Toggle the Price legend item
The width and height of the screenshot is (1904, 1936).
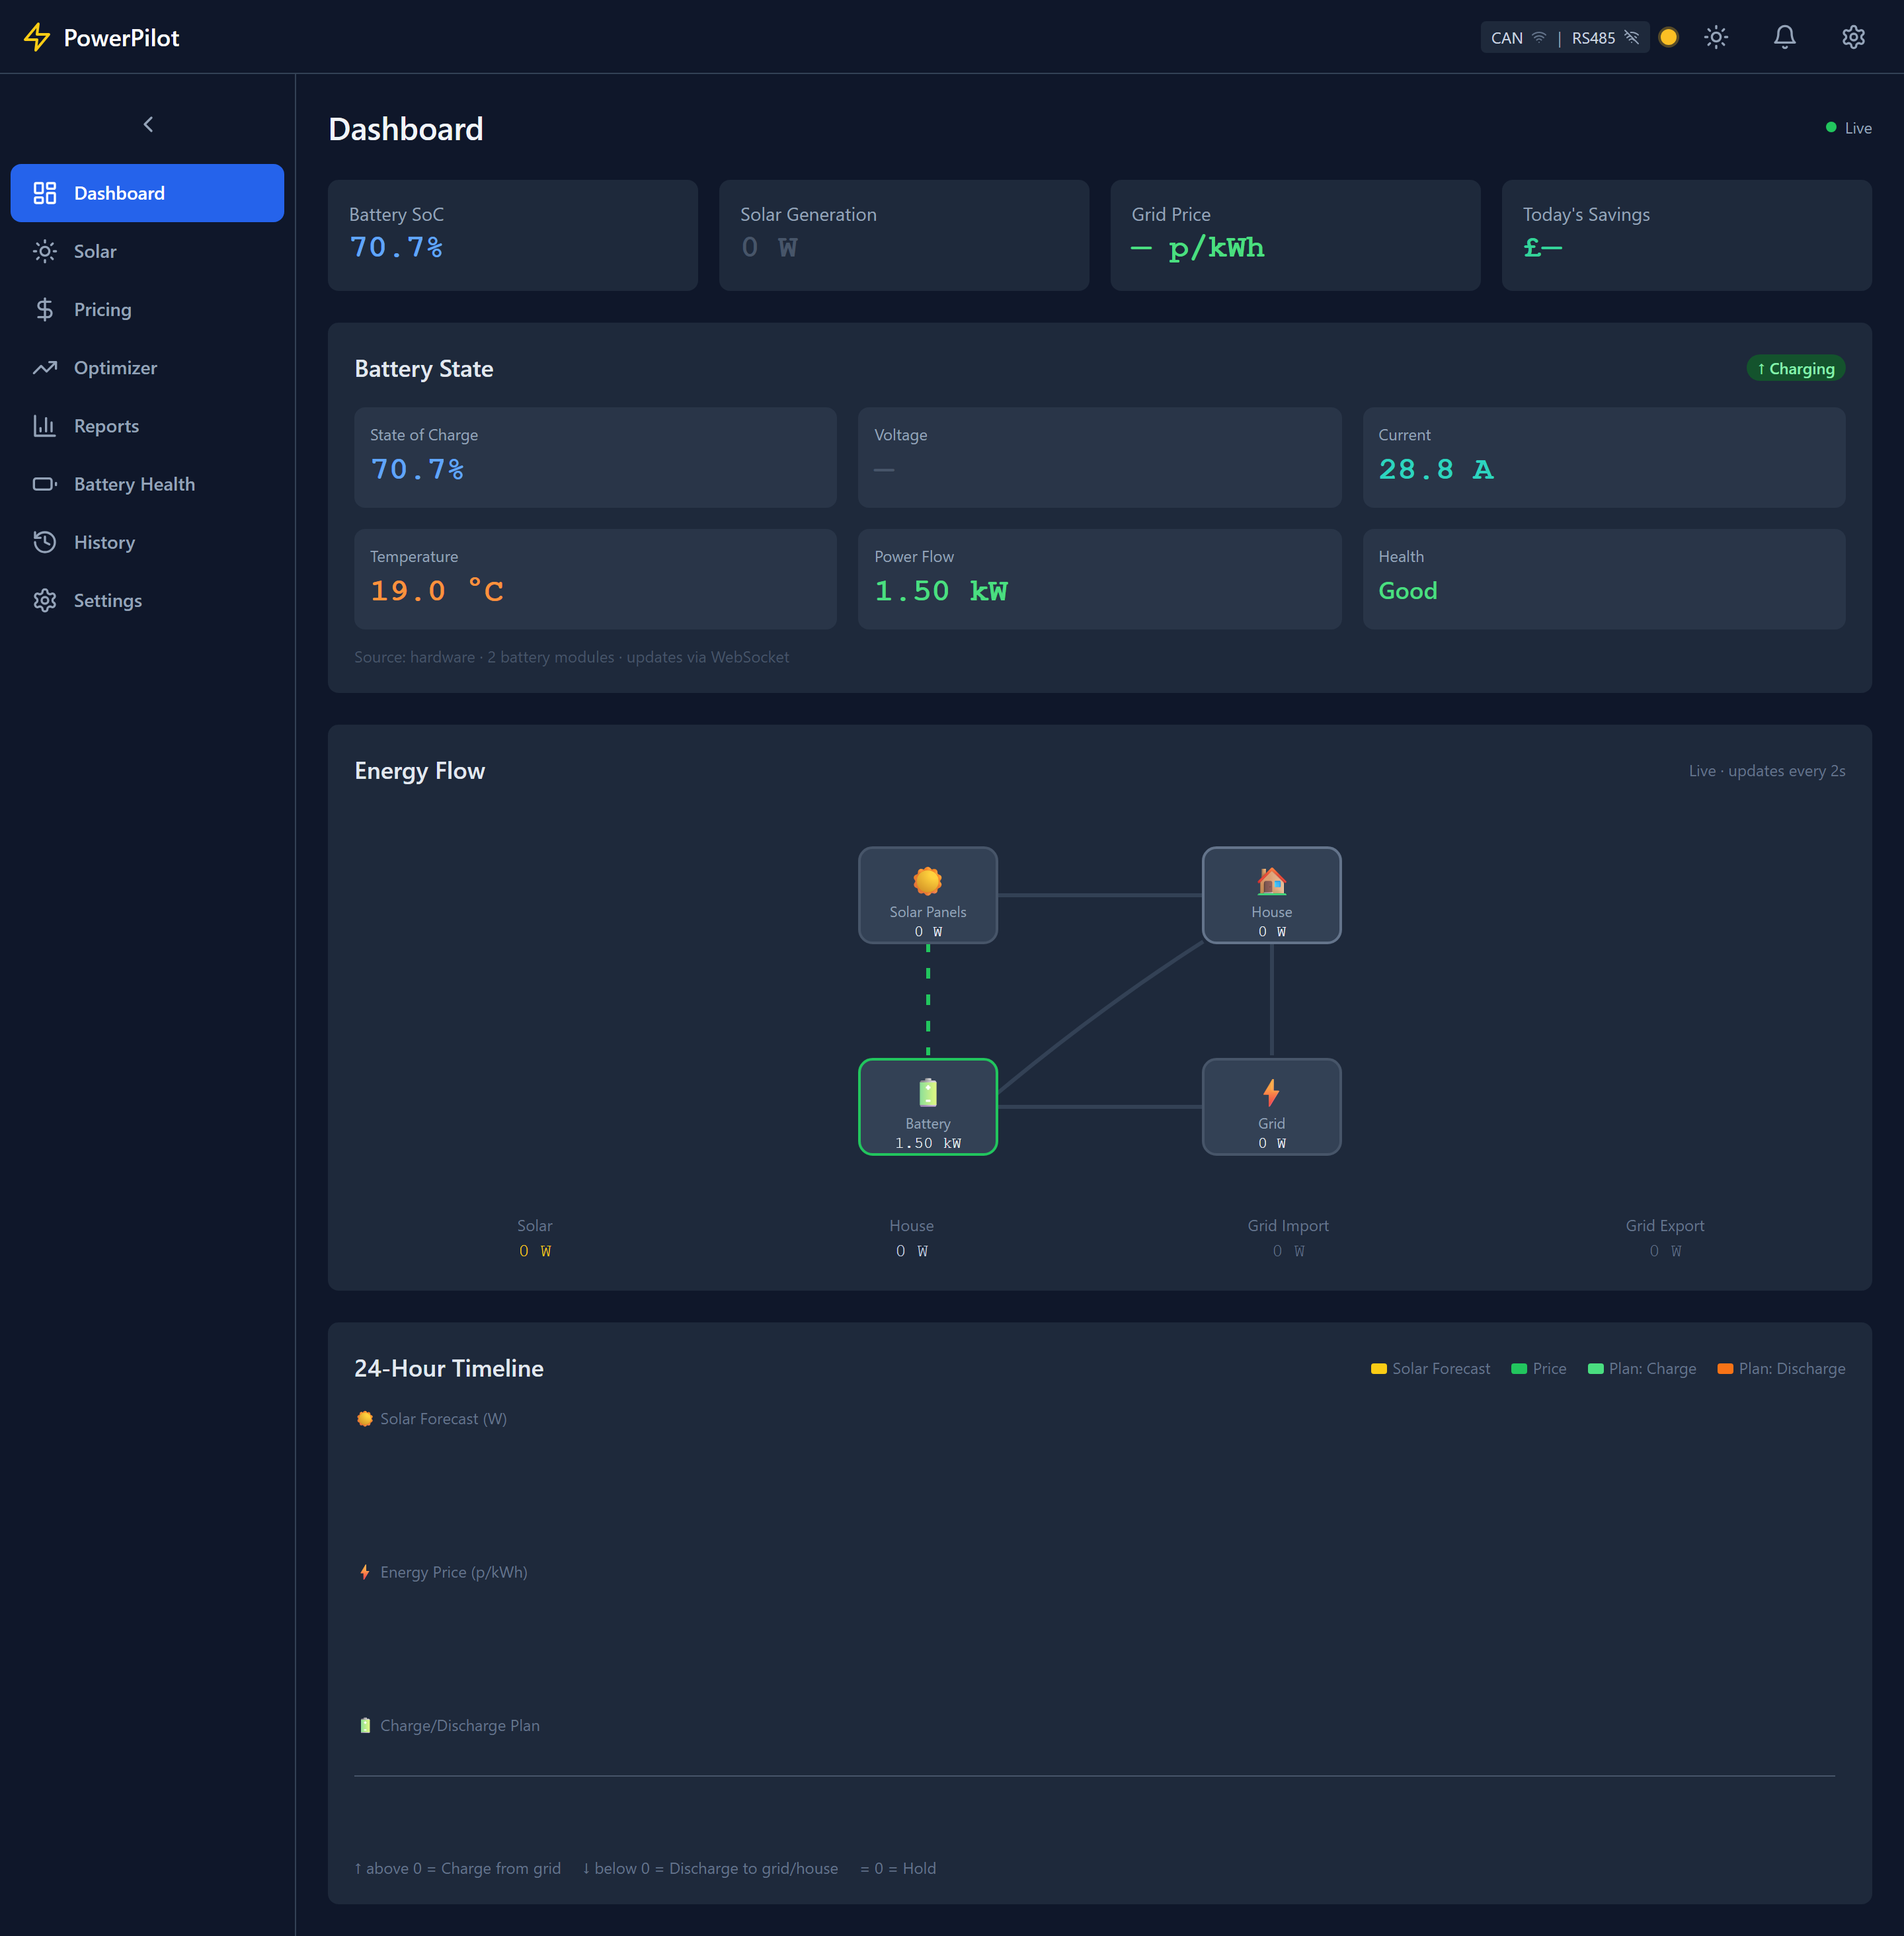[x=1539, y=1368]
